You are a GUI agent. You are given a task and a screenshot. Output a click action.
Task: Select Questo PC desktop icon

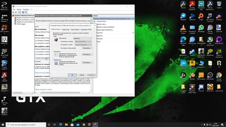click(x=201, y=64)
